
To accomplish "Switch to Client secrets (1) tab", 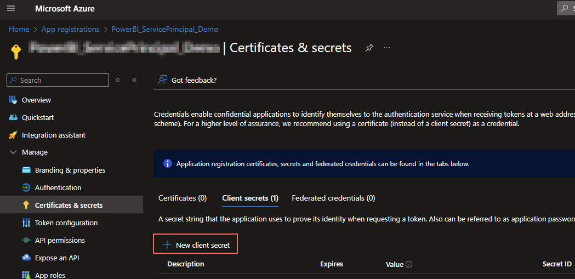I will click(250, 198).
